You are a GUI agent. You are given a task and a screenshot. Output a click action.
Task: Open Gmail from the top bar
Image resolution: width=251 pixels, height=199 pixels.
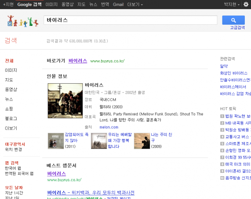coord(118,4)
